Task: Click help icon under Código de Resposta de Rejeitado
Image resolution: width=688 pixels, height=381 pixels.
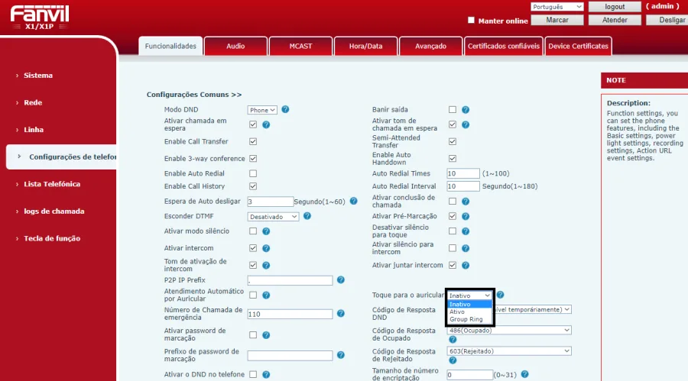Action: (x=453, y=360)
